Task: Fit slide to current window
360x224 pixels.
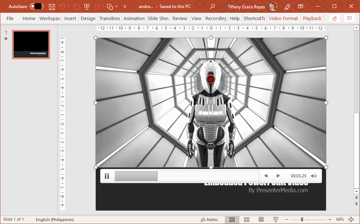Action: tap(351, 220)
